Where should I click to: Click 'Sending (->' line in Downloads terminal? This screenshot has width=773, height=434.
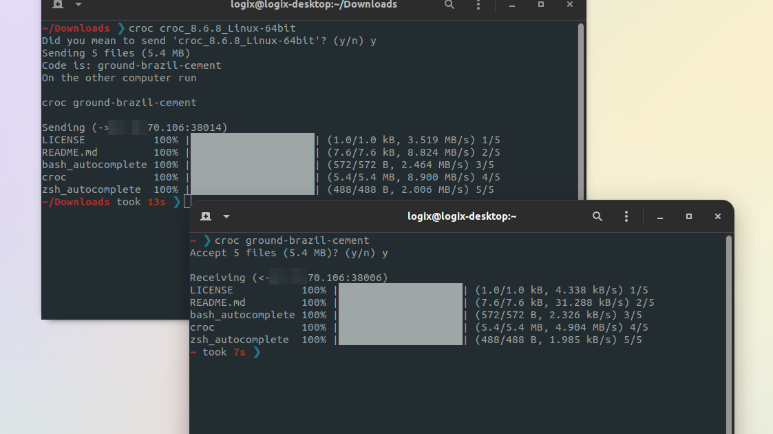135,127
